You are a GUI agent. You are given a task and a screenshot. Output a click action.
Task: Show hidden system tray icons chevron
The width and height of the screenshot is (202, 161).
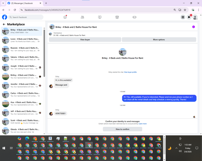tap(176, 148)
